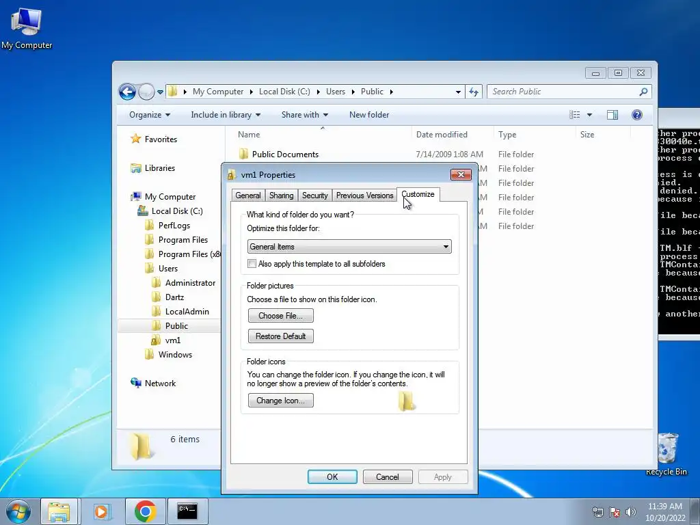Select the Windows folder in the tree

[x=169, y=355]
